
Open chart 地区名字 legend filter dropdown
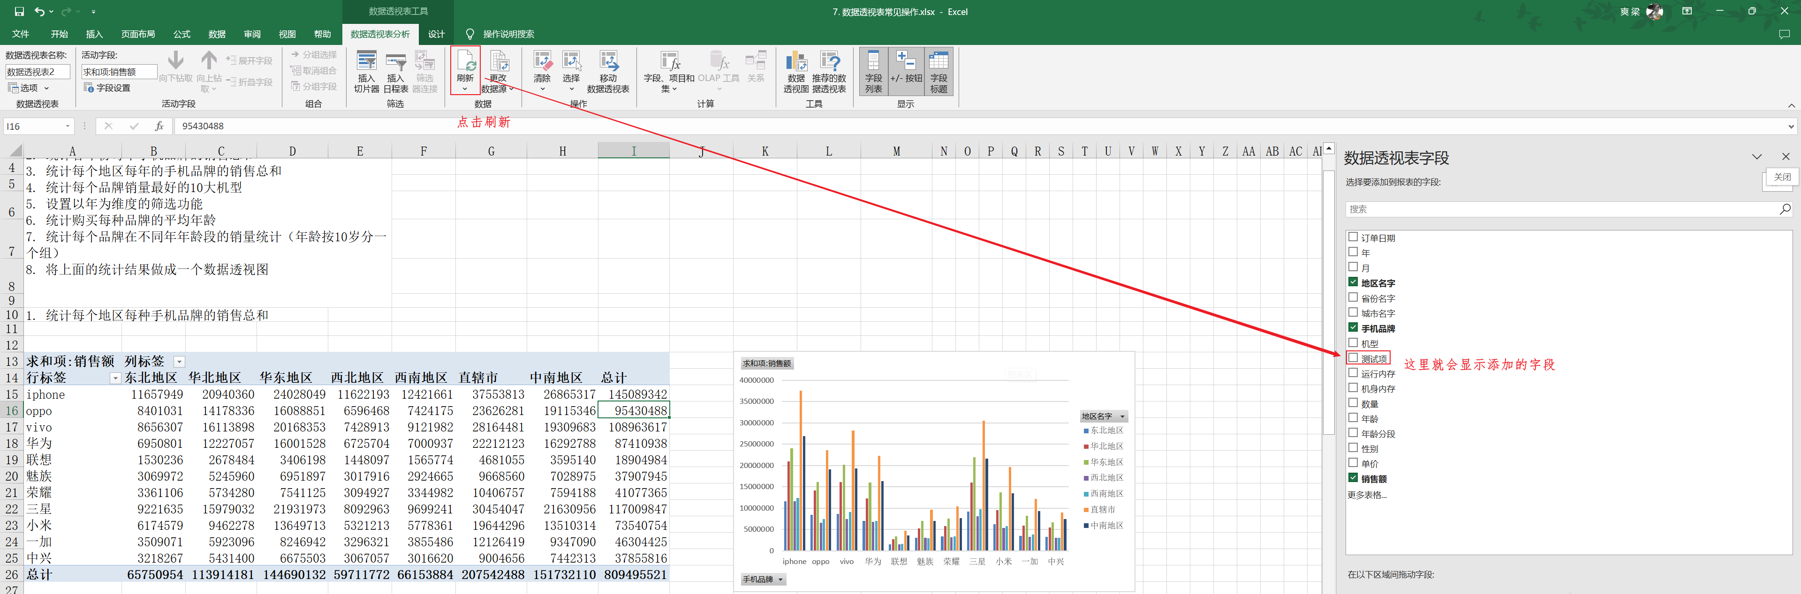click(x=1122, y=417)
